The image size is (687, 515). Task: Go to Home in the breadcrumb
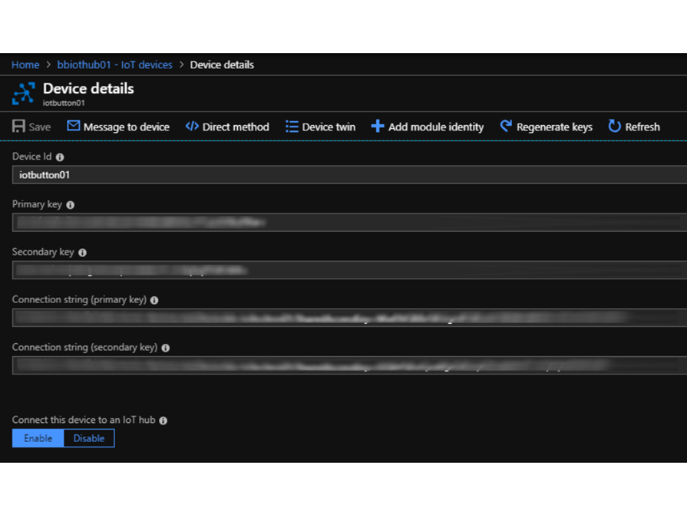tap(25, 64)
